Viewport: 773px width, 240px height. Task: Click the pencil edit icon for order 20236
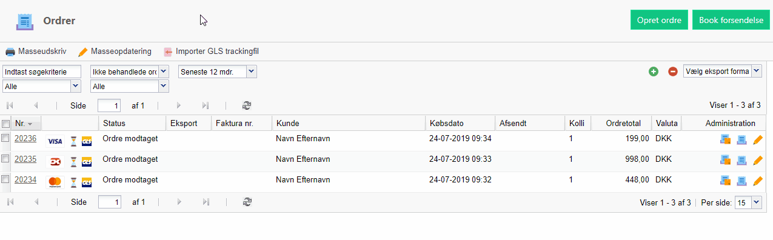757,141
